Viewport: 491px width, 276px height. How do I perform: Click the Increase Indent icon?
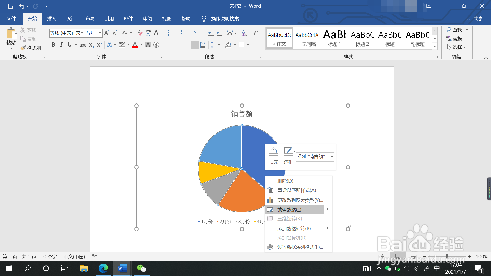[219, 33]
